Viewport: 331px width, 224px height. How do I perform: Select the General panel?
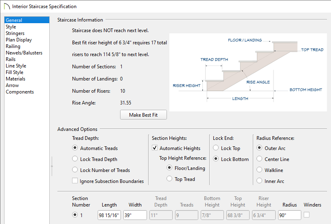[x=27, y=20]
